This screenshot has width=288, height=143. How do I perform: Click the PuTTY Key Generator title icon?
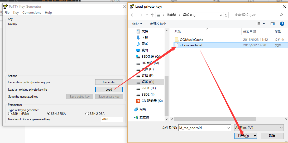click(6, 7)
